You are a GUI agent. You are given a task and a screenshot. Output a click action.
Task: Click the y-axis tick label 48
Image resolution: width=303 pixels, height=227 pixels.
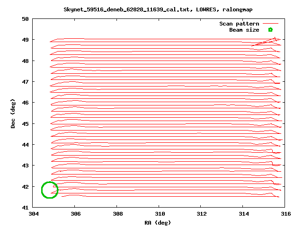point(25,61)
